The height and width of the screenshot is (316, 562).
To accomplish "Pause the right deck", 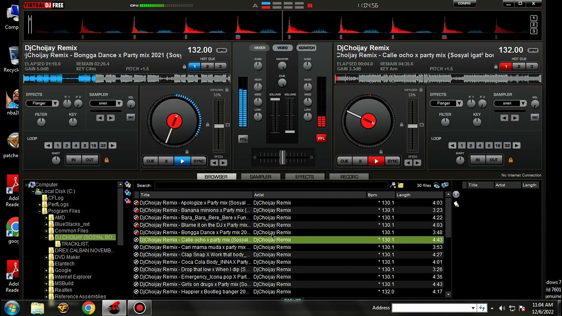I will pyautogui.click(x=360, y=161).
